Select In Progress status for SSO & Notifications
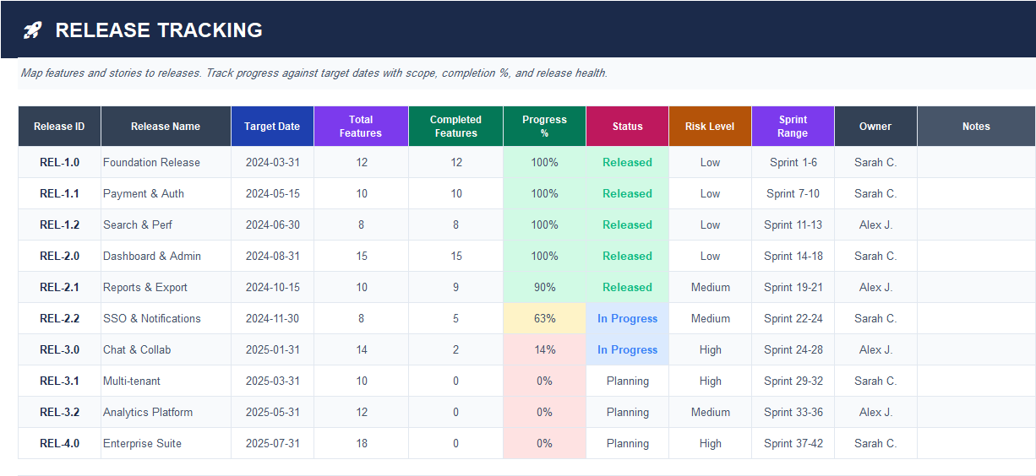Screen dimensions: 1036x476 pyautogui.click(x=627, y=318)
